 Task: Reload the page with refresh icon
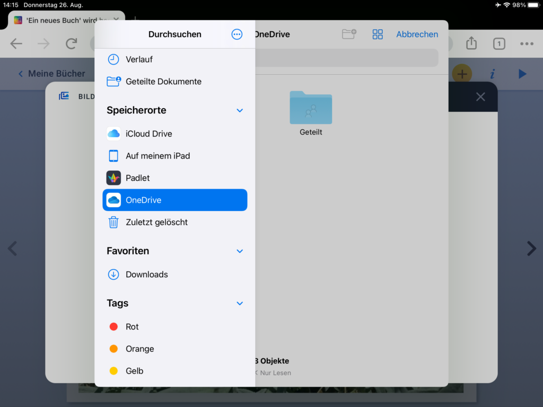(72, 44)
